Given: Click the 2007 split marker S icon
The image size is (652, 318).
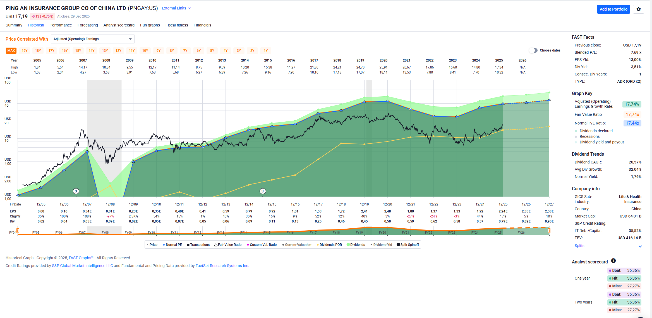Looking at the screenshot, I should coord(76,191).
